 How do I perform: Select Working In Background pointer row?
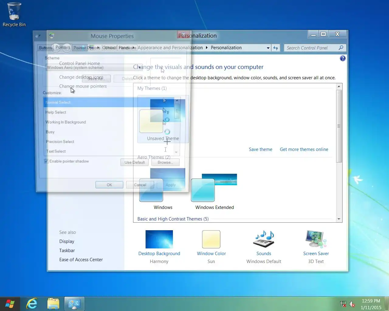(109, 122)
